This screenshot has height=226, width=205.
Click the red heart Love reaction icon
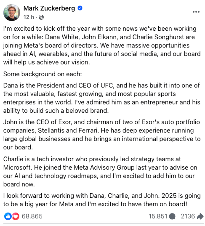[16, 216]
